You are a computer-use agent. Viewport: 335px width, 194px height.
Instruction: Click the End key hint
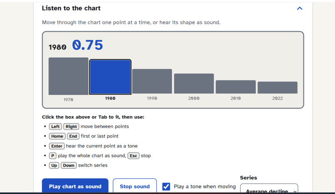pyautogui.click(x=73, y=136)
